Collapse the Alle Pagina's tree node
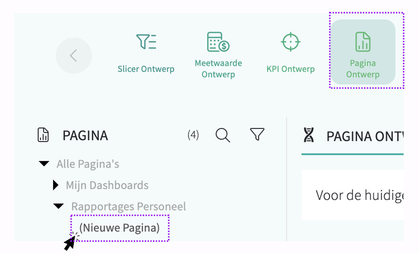Viewport: 419px width, 253px height. (x=44, y=163)
